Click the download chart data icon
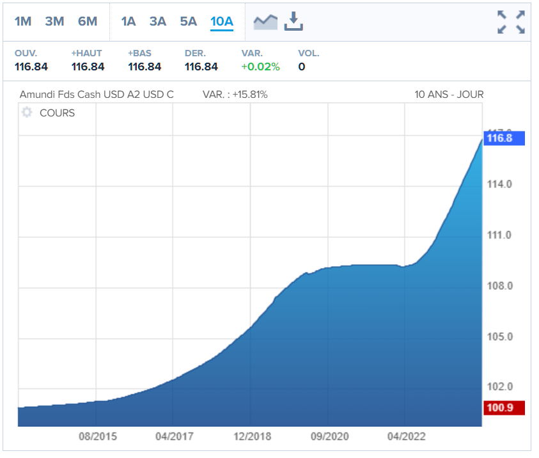The image size is (539, 458). (293, 22)
